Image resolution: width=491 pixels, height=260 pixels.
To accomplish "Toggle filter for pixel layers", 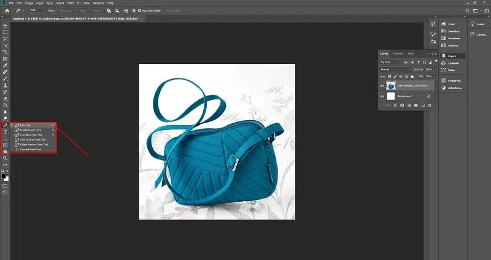I will [x=406, y=63].
